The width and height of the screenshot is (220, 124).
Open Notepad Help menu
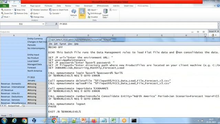tap(76, 44)
